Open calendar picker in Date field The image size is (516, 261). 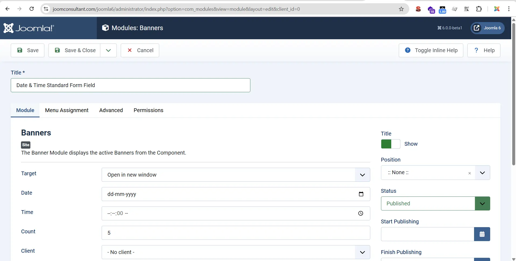(x=361, y=194)
